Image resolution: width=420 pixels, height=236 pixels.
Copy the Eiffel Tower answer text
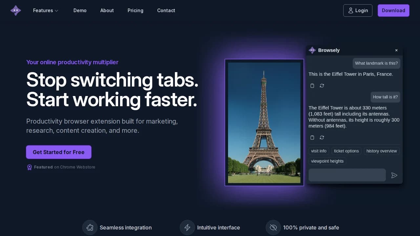(x=312, y=86)
